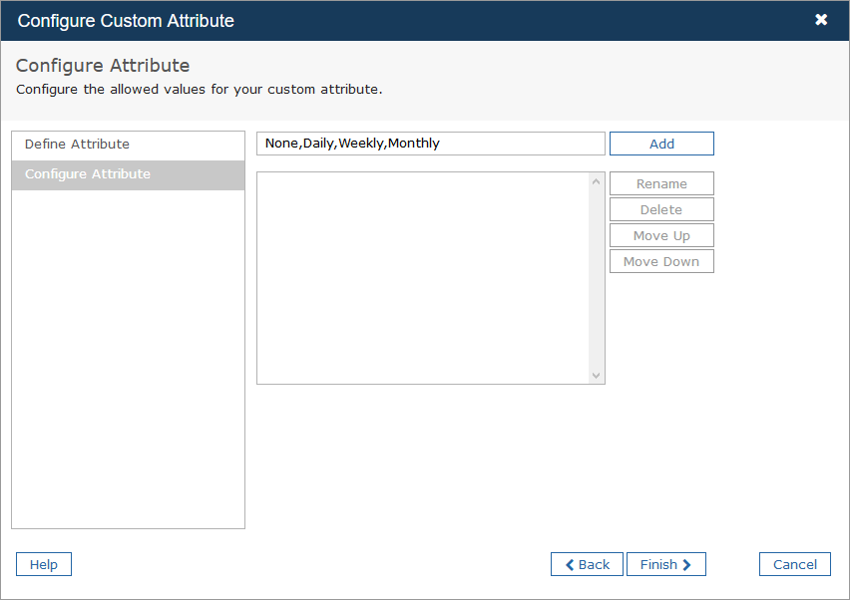
Task: Click the list scrollbar down arrow
Action: tap(597, 376)
